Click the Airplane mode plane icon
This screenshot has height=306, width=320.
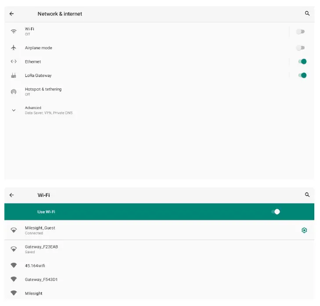14,48
